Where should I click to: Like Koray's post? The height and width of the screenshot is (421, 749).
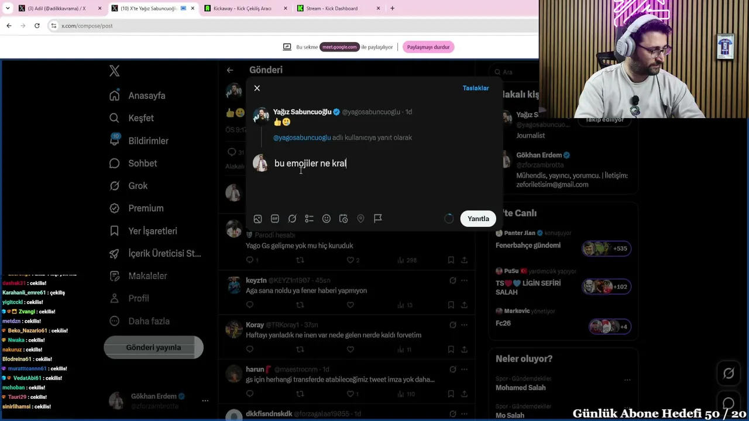coord(350,350)
